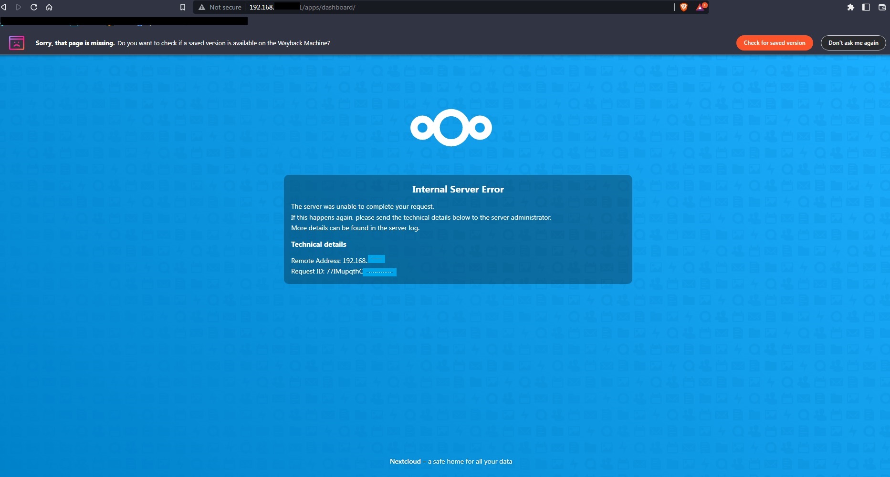The image size is (890, 477).
Task: Click the Technical details heading
Action: coord(319,244)
